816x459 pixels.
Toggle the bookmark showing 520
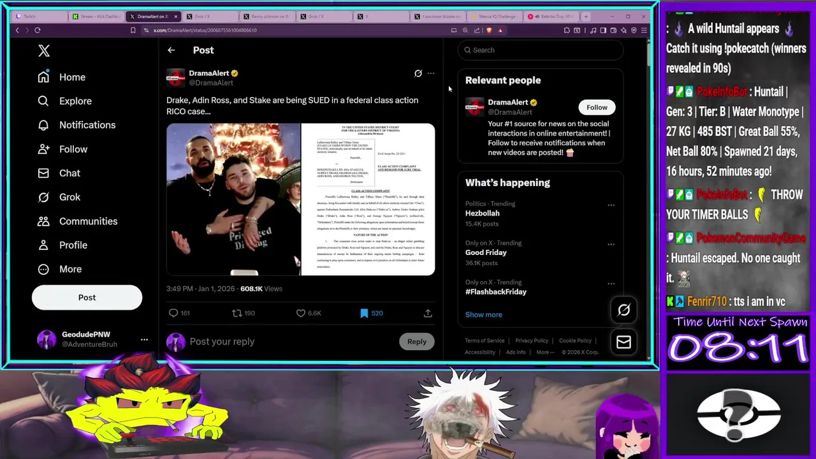click(x=371, y=313)
